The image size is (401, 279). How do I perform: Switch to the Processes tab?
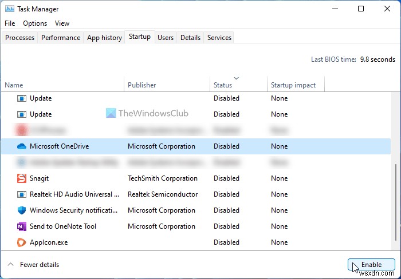coord(19,38)
